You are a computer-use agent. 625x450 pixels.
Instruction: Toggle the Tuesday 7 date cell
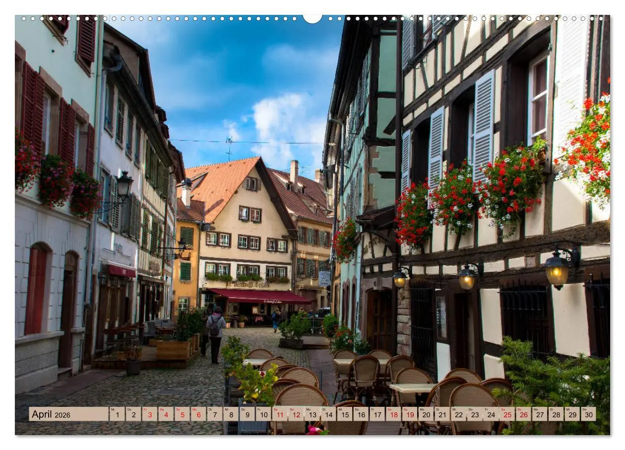click(214, 416)
